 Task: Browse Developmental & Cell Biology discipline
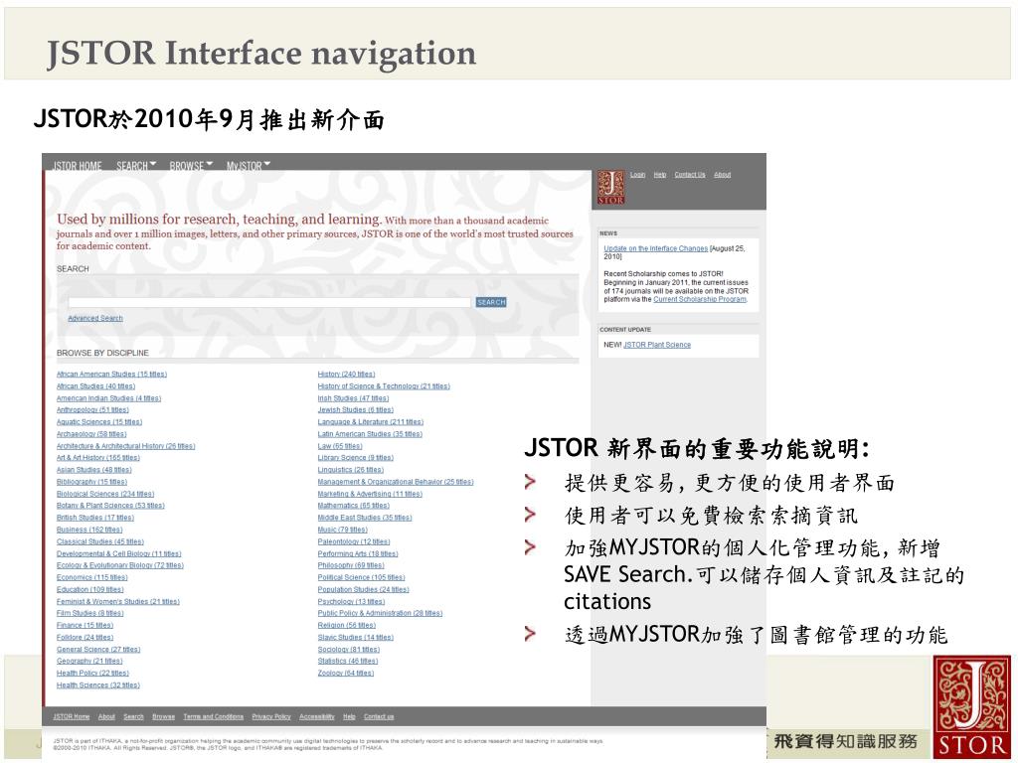pyautogui.click(x=119, y=553)
